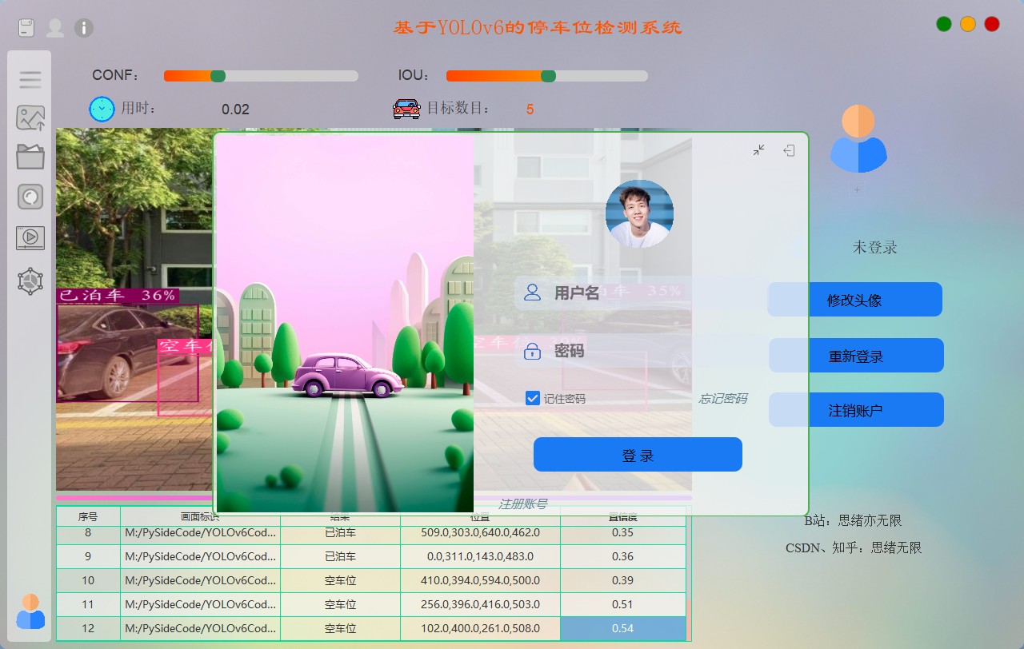Open the 注册账号 link

pyautogui.click(x=522, y=504)
